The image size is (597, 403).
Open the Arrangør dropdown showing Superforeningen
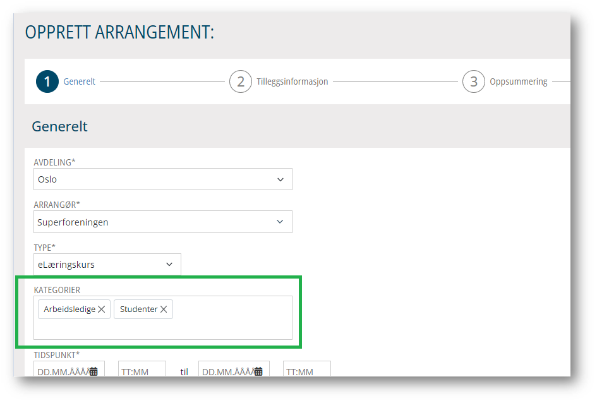[162, 222]
